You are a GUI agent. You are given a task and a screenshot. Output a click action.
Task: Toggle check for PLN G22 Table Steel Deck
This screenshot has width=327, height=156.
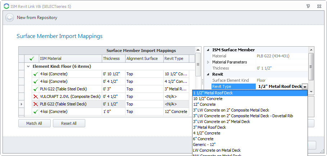[36, 89]
